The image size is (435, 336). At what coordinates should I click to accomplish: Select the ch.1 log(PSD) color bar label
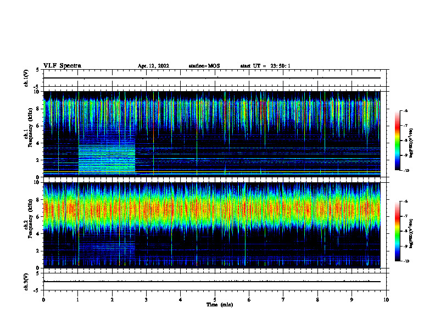pyautogui.click(x=411, y=143)
